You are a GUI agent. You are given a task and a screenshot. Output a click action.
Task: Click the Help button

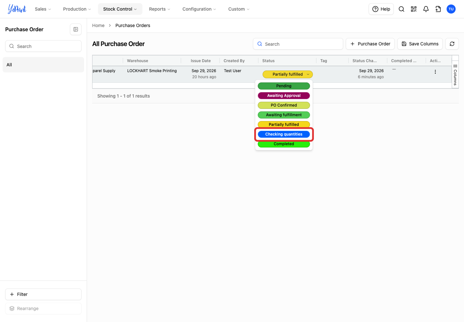click(x=381, y=9)
